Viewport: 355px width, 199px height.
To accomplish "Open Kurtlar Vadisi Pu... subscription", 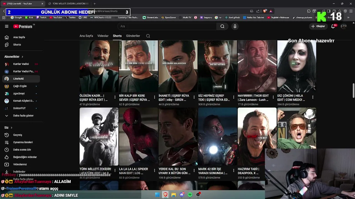I will (21, 71).
